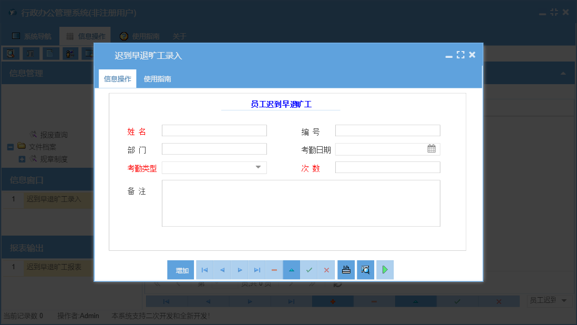
Task: Open print preview with the magnifier icon
Action: click(365, 270)
